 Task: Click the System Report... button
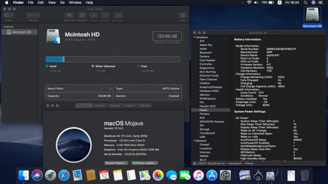tap(116, 163)
